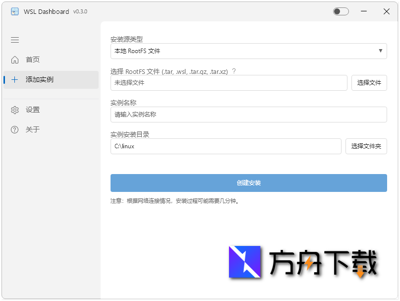The image size is (400, 301).
Task: Open the 安装源类型 dropdown
Action: point(248,51)
